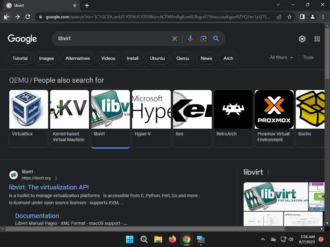Open the VirtualBox card
This screenshot has height=247, width=330.
point(29,119)
